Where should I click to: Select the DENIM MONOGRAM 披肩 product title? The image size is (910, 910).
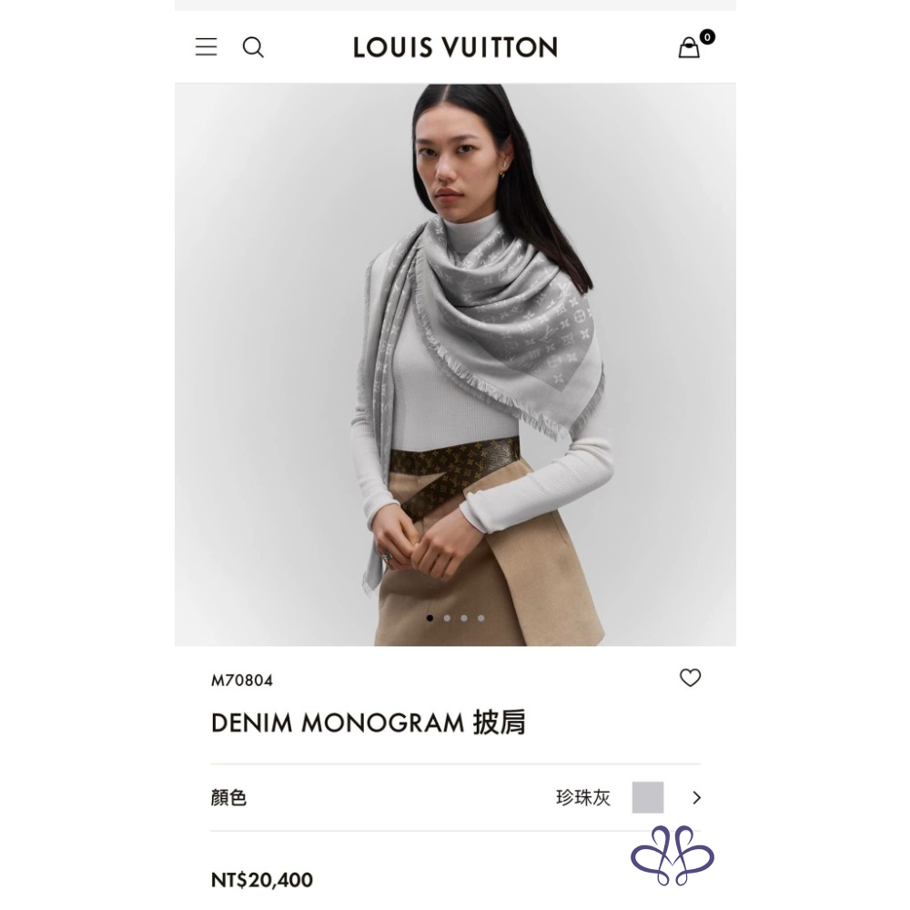tap(368, 723)
